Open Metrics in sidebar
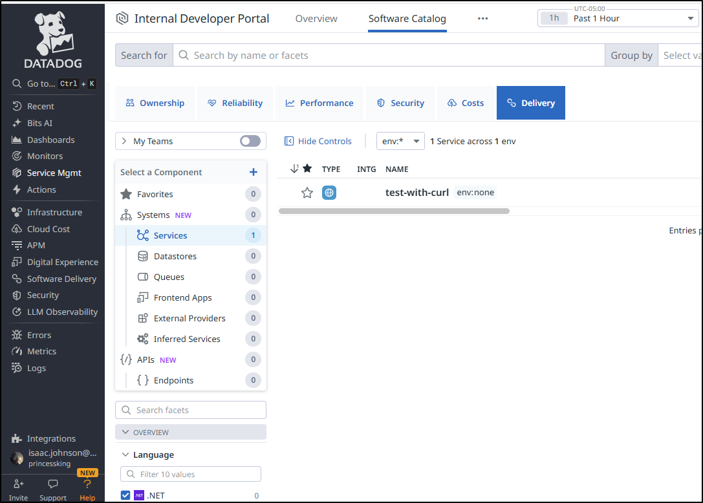Screen dimensions: 703x503 (x=34, y=352)
